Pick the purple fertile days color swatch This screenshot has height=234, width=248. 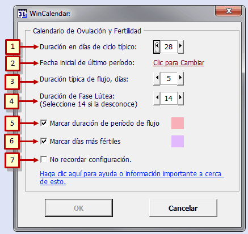[178, 141]
